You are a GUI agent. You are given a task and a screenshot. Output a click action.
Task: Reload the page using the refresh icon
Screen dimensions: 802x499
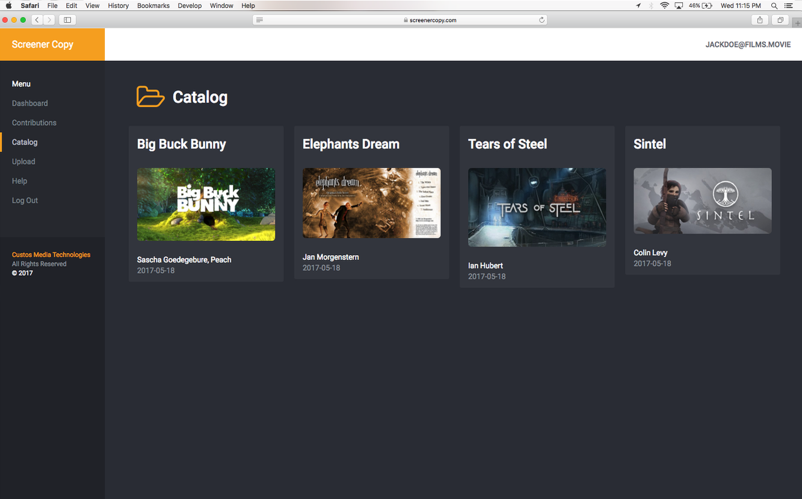coord(541,20)
